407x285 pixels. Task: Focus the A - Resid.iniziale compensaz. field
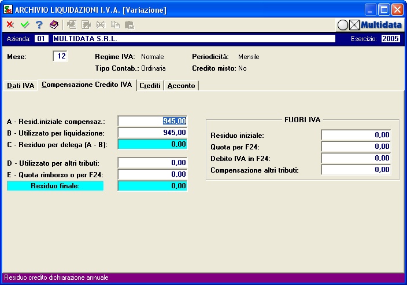tap(153, 121)
